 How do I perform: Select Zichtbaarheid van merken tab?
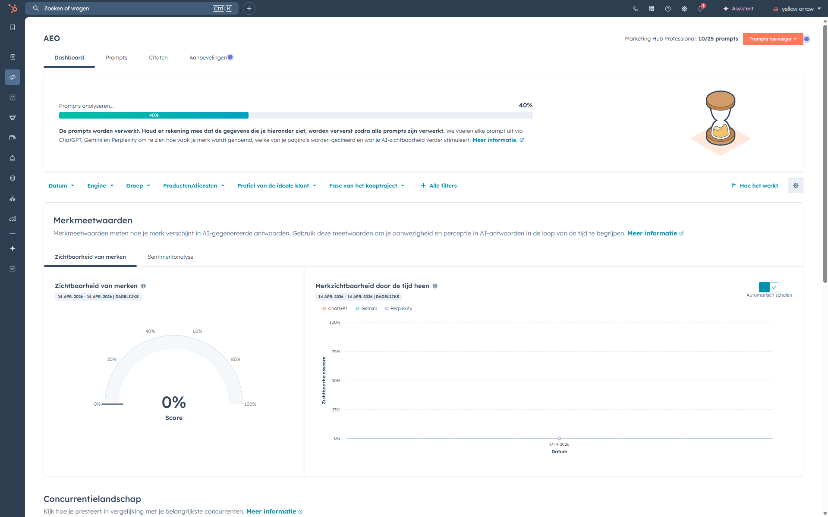90,257
